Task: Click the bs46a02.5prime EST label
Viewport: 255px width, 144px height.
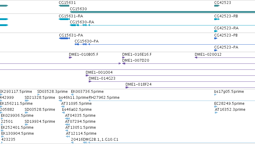Action: pos(77,110)
